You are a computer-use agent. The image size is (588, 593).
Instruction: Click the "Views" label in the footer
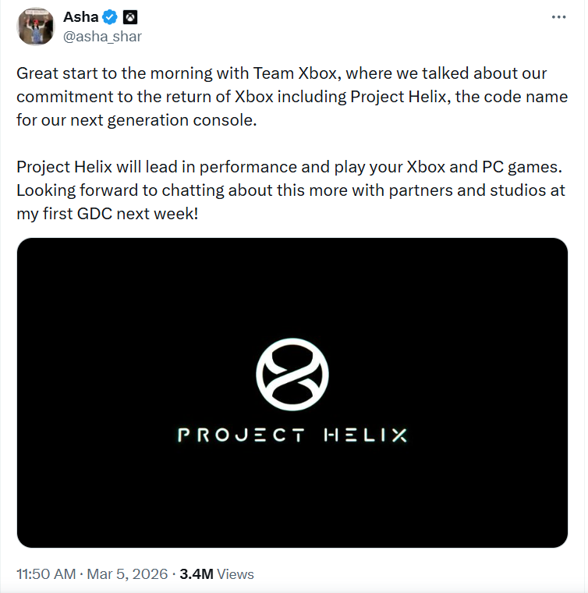tap(236, 573)
